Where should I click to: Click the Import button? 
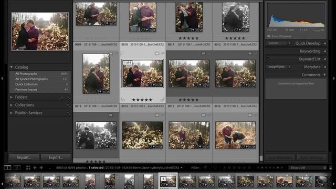[24, 157]
